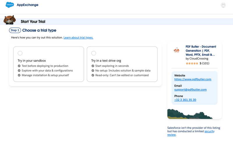
Task: Open the AppExchange home link
Action: tap(27, 5)
